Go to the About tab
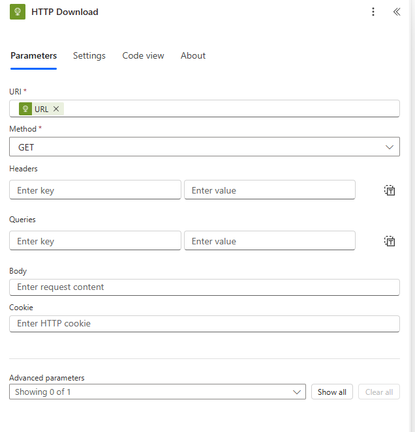Viewport: 415px width, 432px height. click(193, 55)
